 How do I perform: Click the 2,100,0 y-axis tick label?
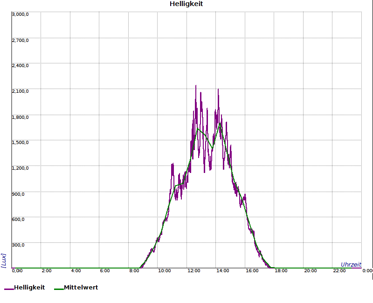(x=20, y=91)
